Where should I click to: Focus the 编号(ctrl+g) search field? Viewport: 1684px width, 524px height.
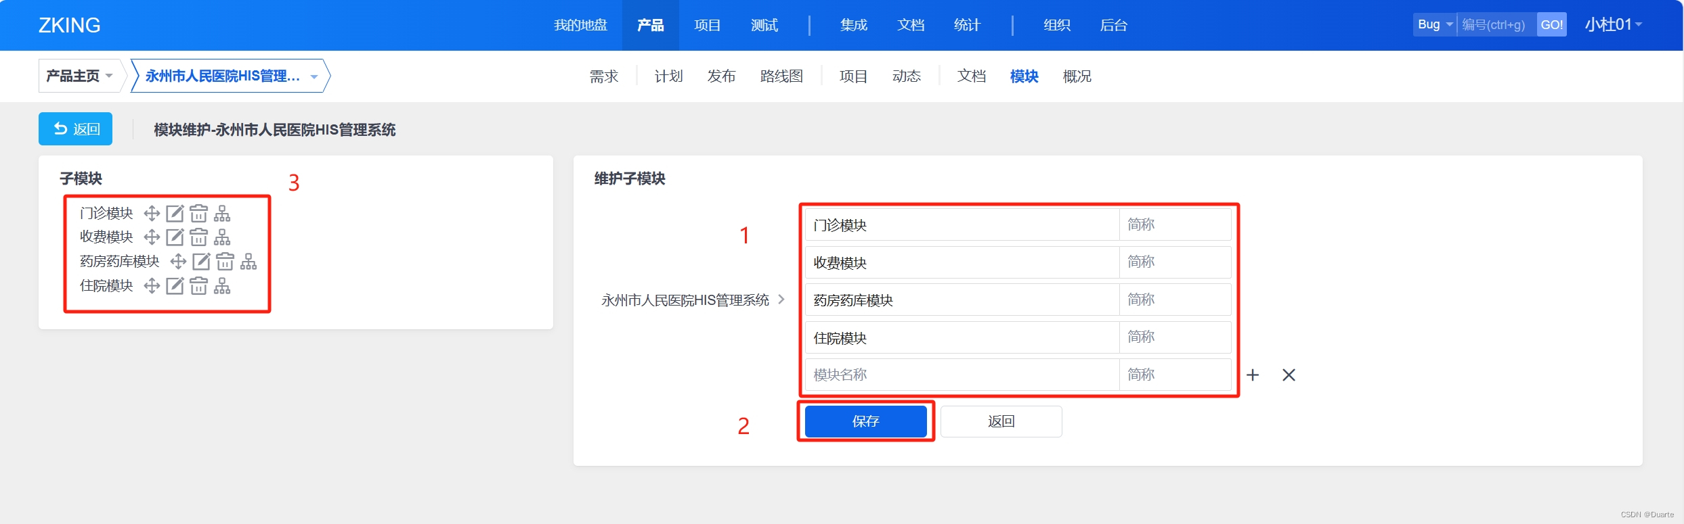(1496, 24)
